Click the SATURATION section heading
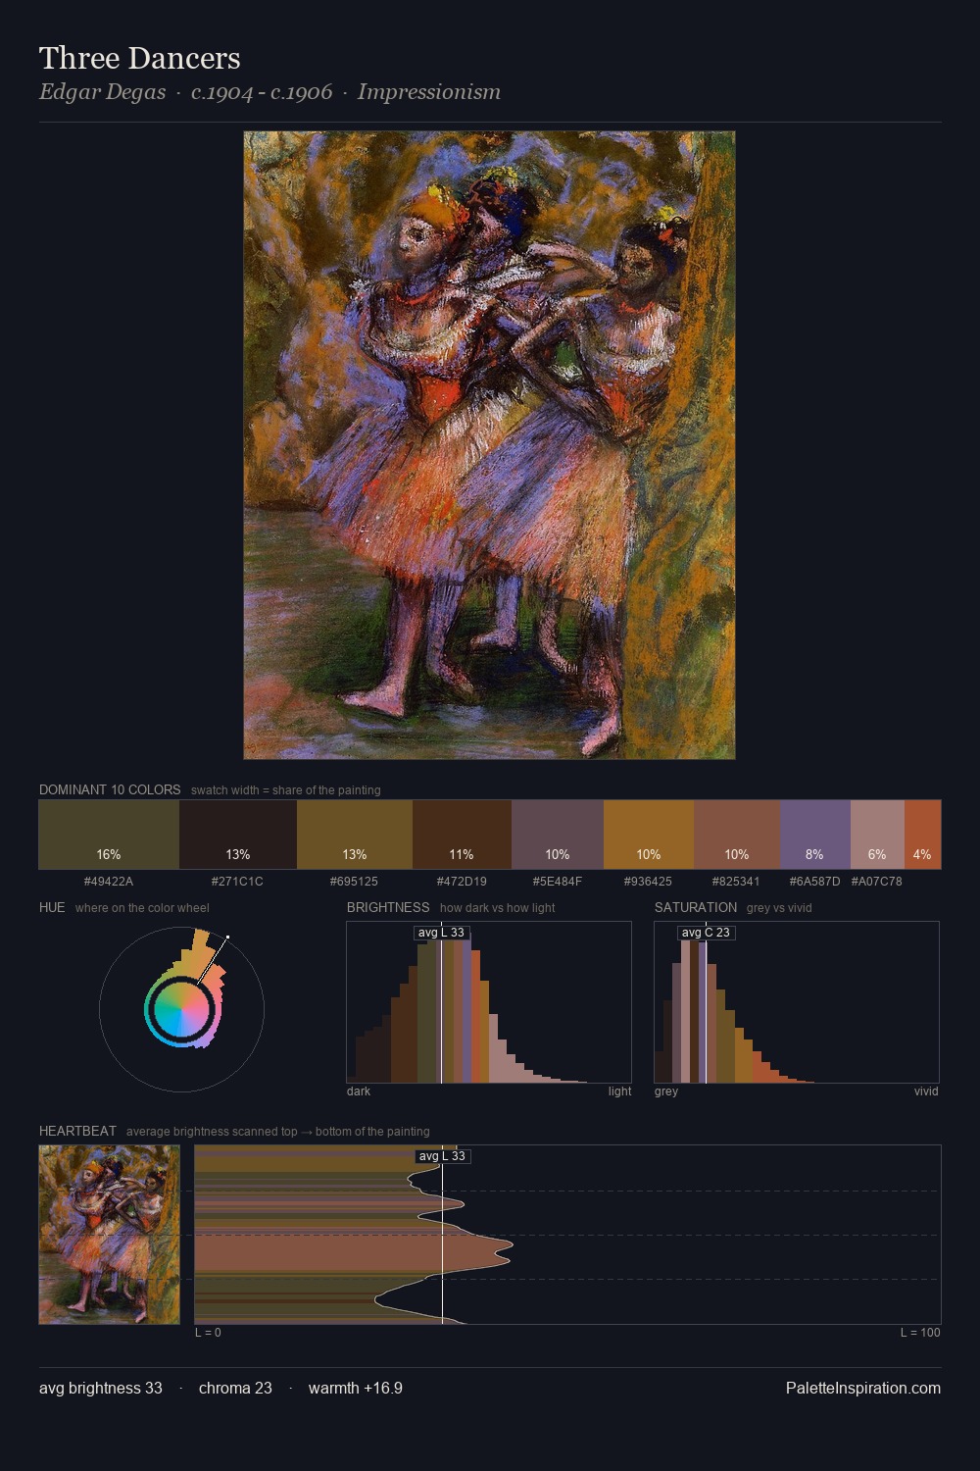Image resolution: width=980 pixels, height=1471 pixels. 696,907
